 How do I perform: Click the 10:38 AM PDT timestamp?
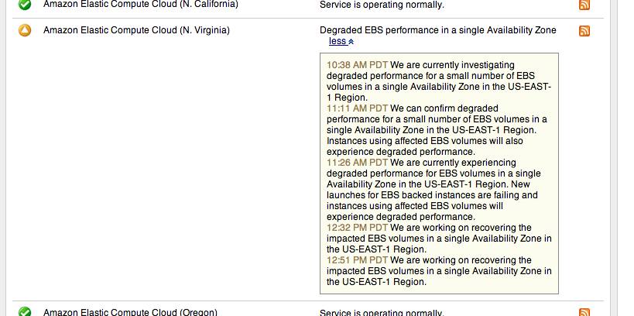(x=358, y=64)
